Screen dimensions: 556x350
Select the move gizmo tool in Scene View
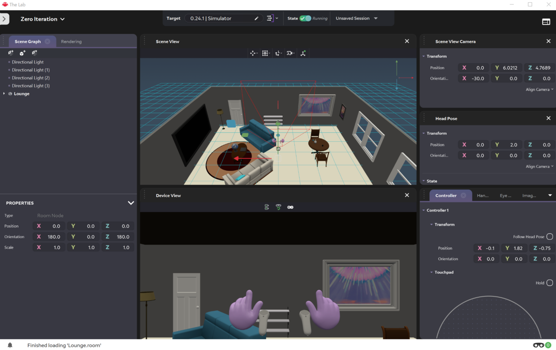pyautogui.click(x=253, y=53)
